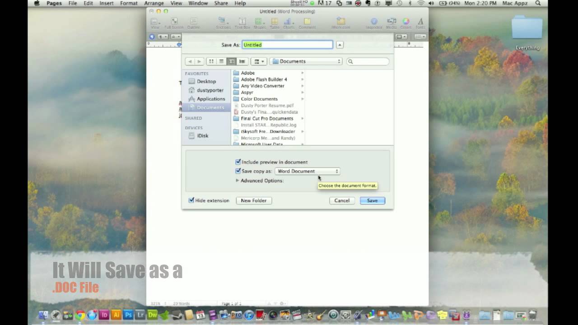The width and height of the screenshot is (578, 325).
Task: Click the Cancel button
Action: tap(342, 200)
